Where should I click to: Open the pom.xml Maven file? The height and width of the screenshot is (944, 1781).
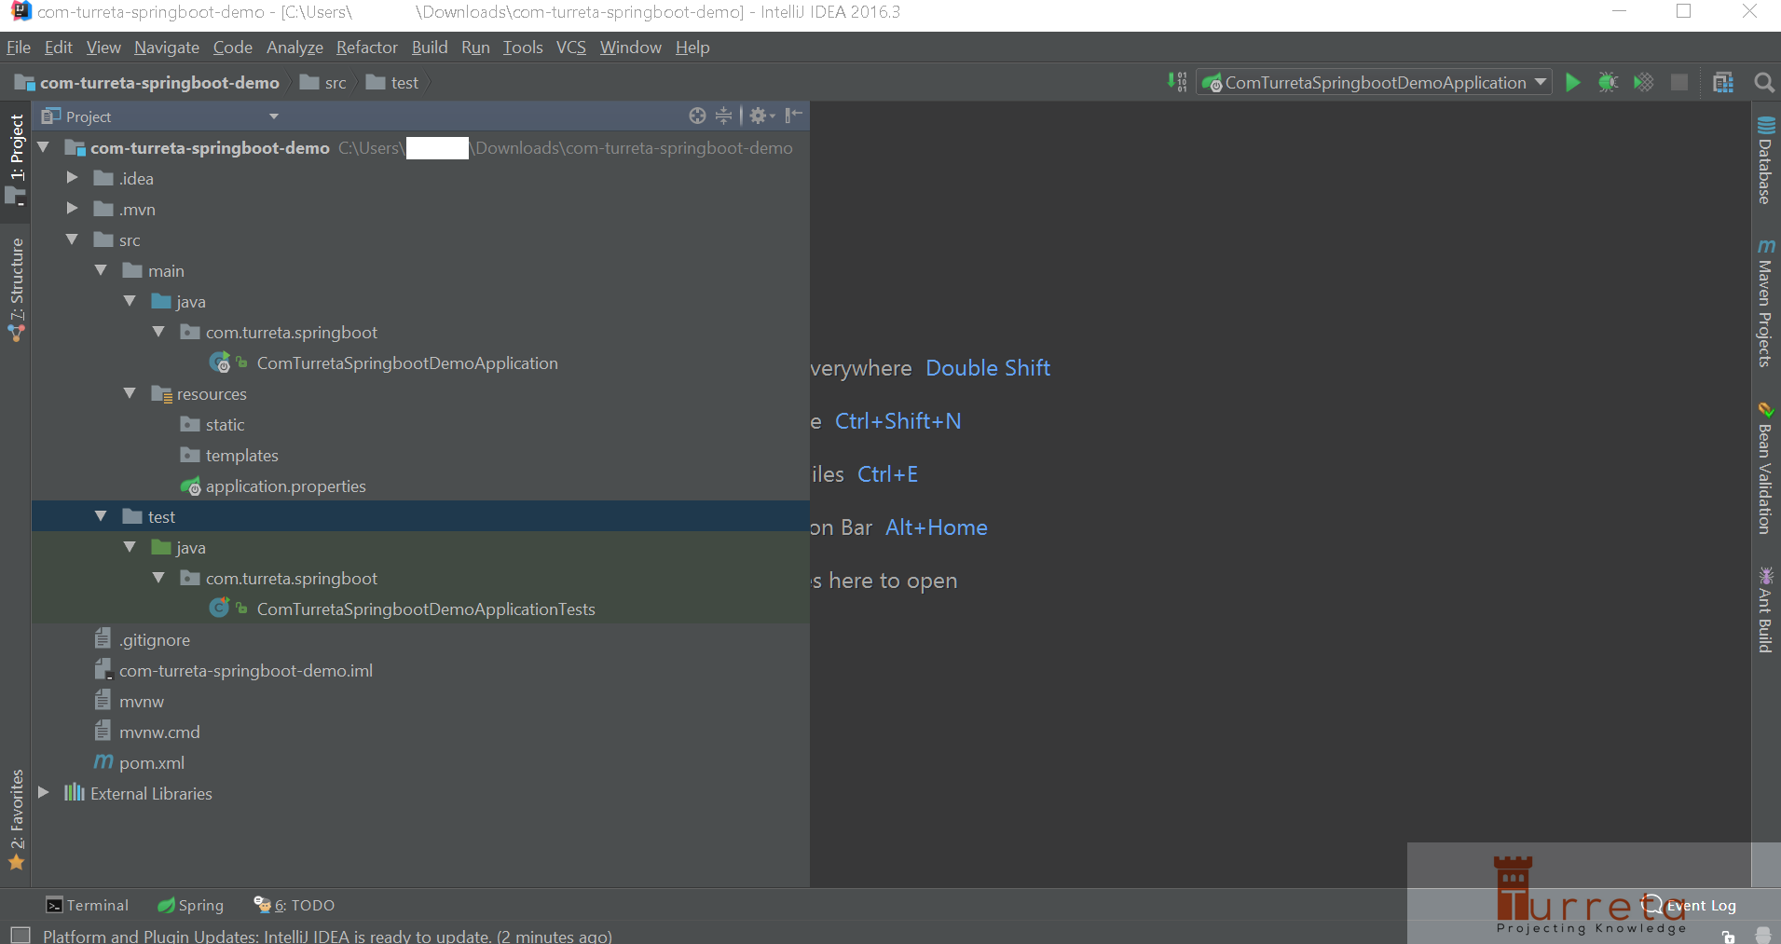pos(151,762)
